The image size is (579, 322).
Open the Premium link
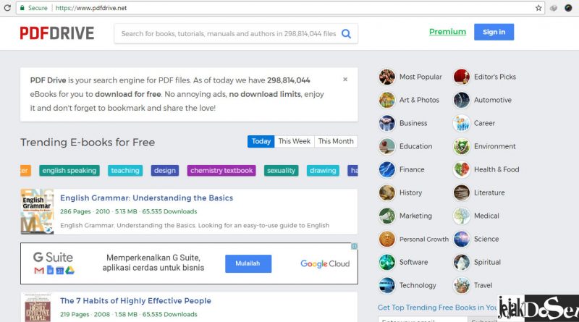(447, 32)
